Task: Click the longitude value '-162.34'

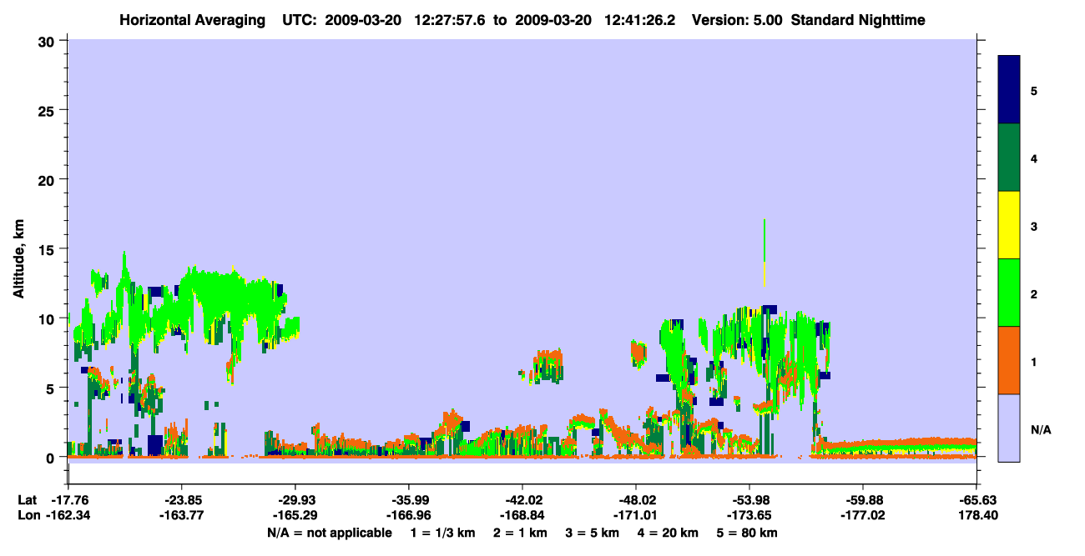Action: (66, 515)
